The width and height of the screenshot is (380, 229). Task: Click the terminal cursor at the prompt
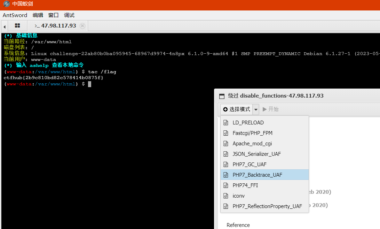[x=89, y=84]
